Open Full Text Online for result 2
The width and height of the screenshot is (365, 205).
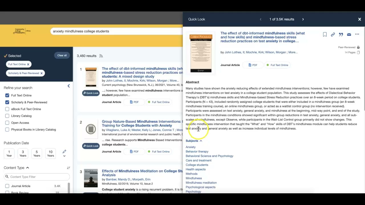pos(159,151)
